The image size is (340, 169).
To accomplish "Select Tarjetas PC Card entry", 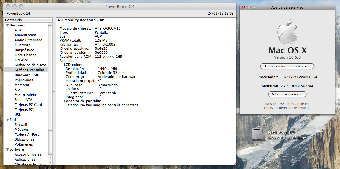I will pyautogui.click(x=28, y=105).
